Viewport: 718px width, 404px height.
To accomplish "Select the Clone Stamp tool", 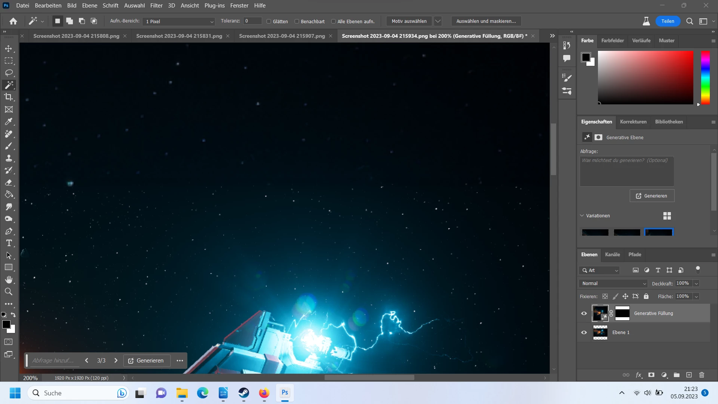I will coord(9,158).
